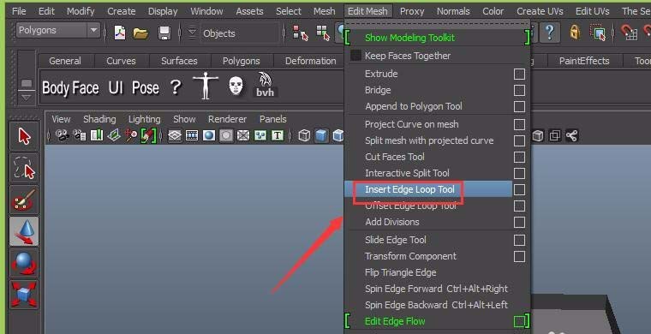Open the Renderer panel menu
Viewport: 651px width, 334px height.
(227, 119)
